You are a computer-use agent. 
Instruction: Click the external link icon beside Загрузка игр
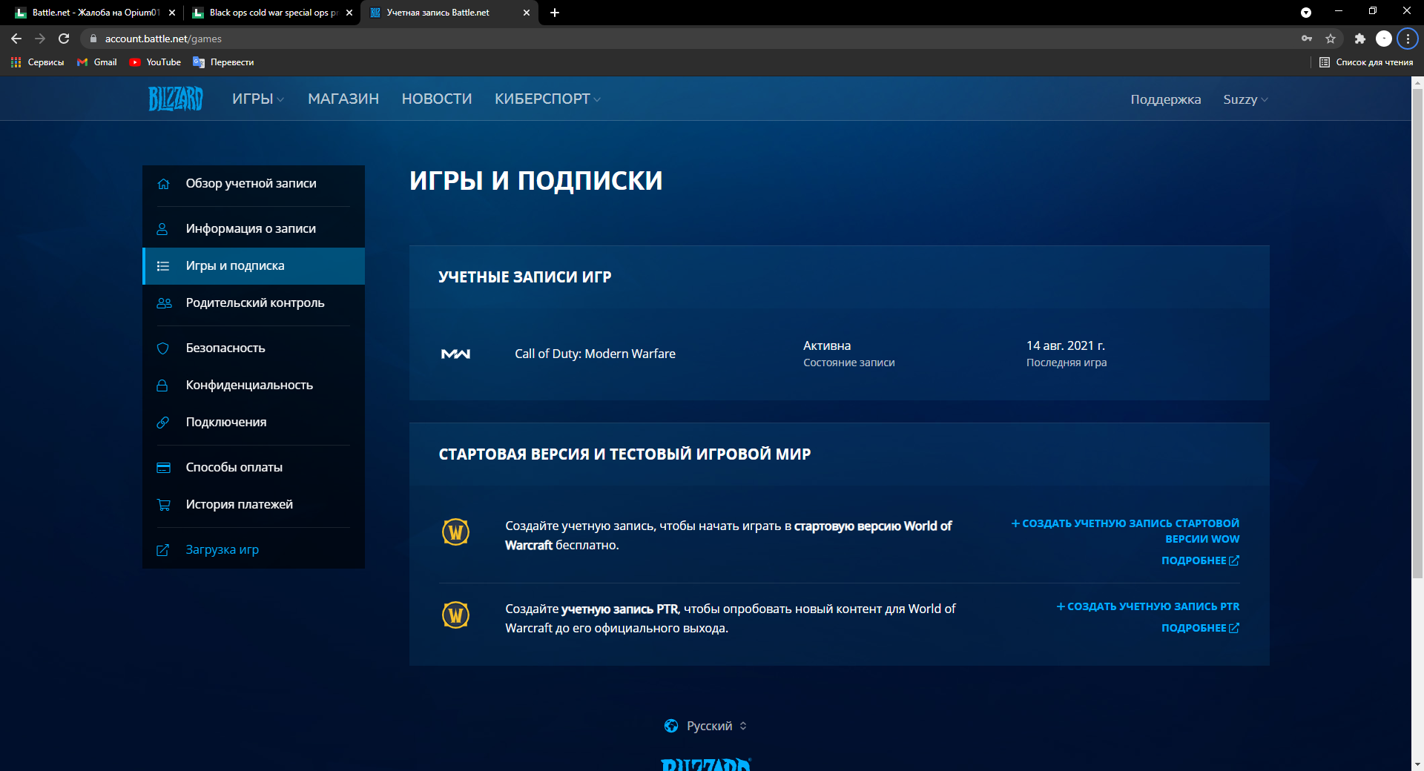coord(163,550)
